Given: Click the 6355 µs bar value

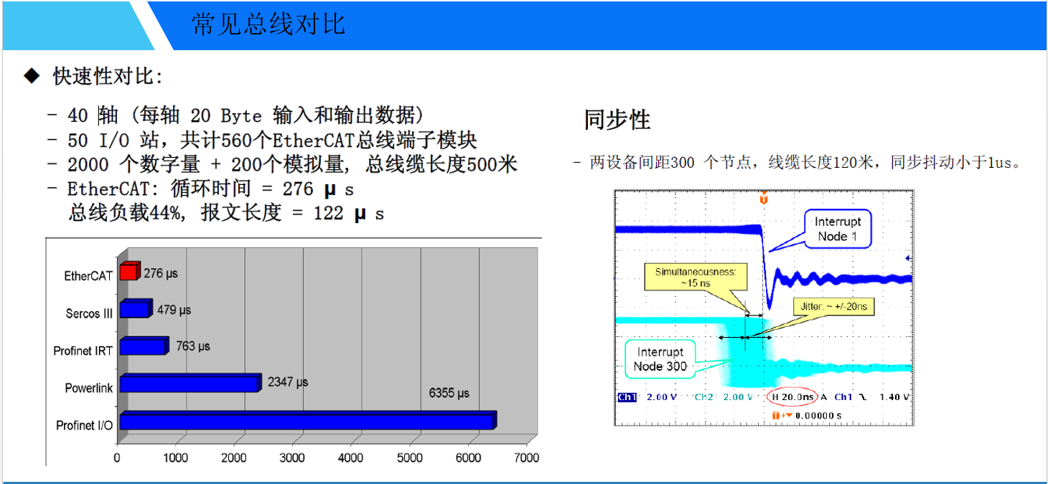Looking at the screenshot, I should tap(449, 393).
